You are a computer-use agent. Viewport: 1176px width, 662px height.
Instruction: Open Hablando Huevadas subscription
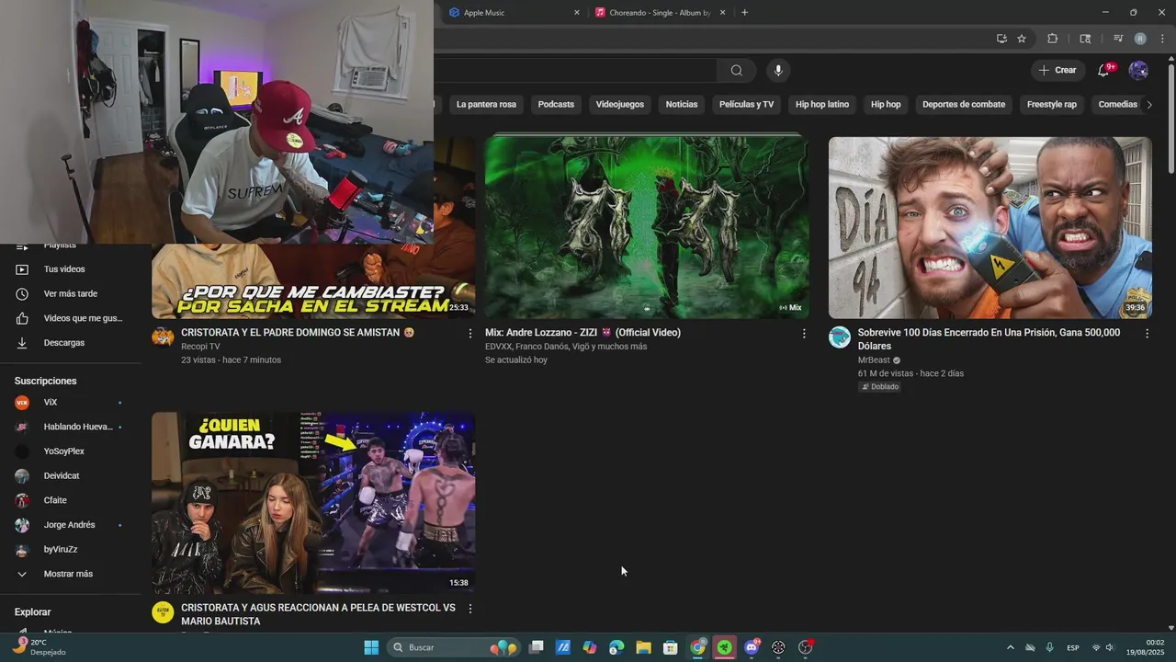pos(71,427)
